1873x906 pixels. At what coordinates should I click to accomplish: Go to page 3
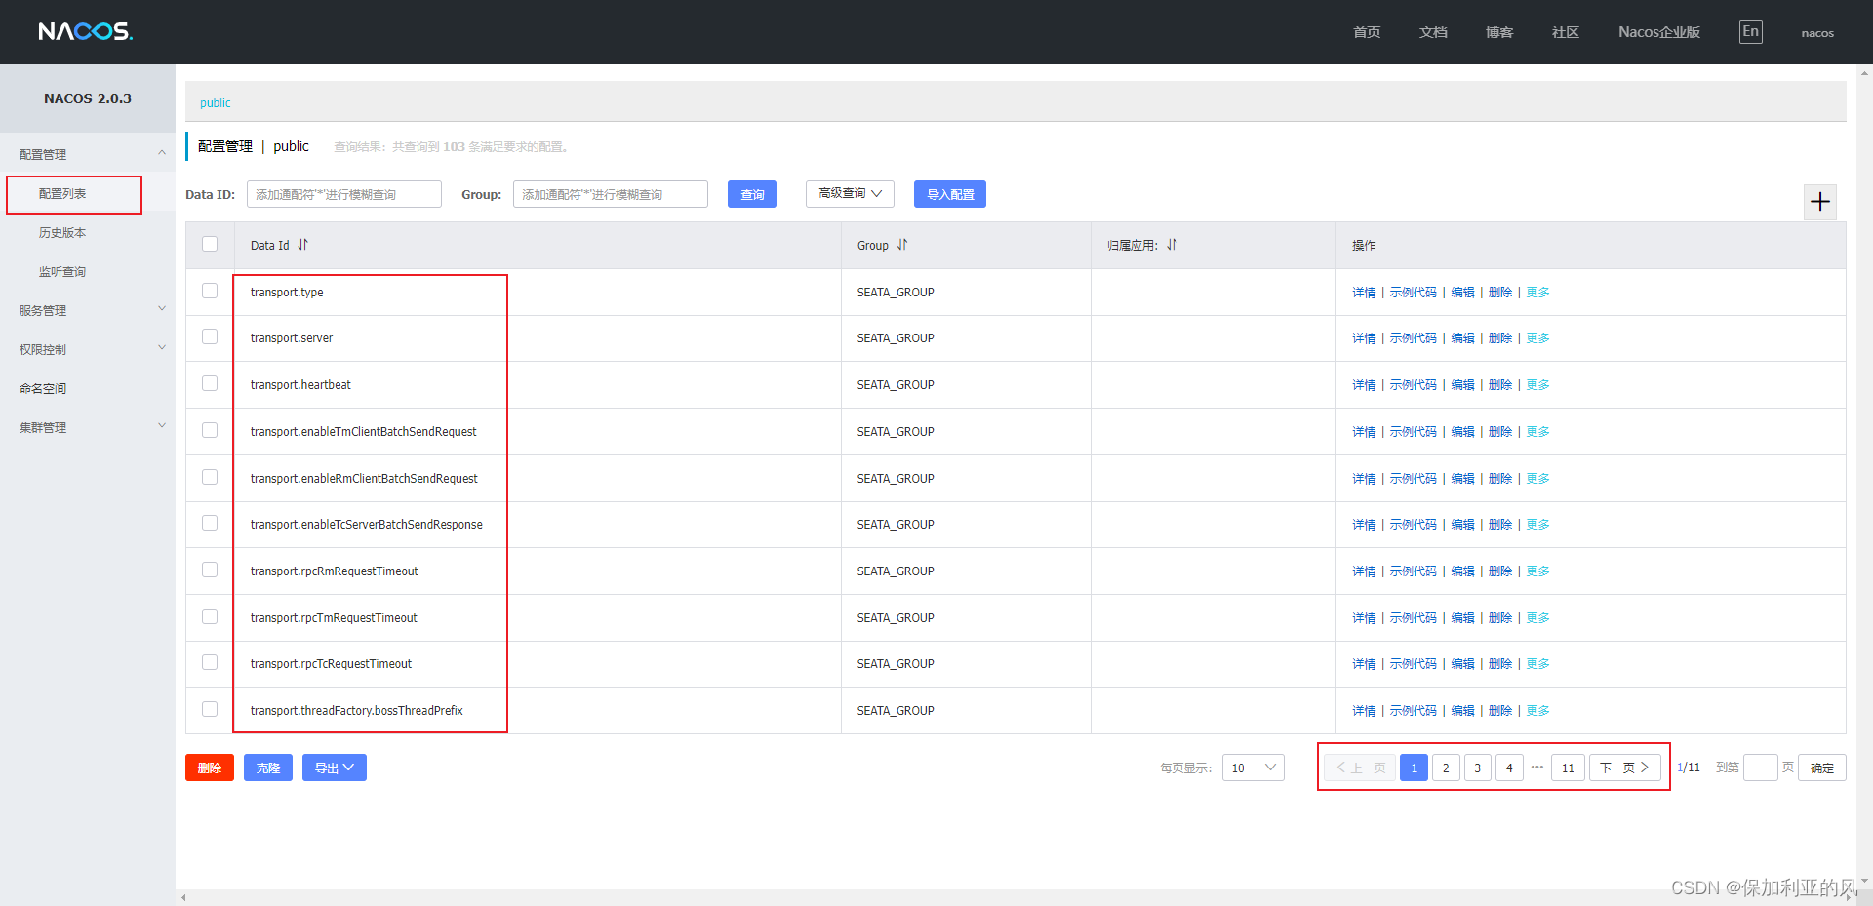(x=1478, y=768)
